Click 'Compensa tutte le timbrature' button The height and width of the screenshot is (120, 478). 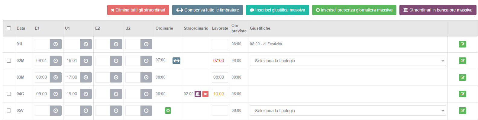[x=209, y=10]
